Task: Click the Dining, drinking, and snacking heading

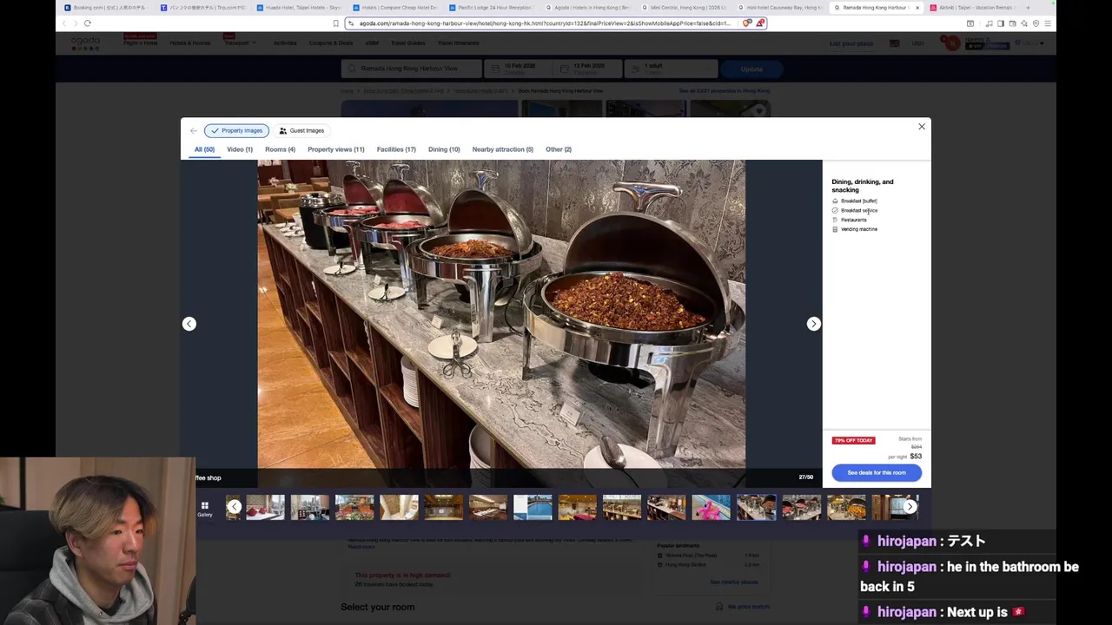Action: coord(863,186)
